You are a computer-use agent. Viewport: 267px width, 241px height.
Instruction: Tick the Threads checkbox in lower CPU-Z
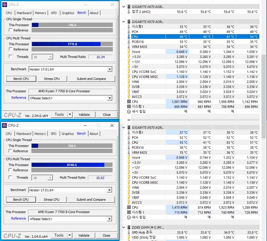pos(10,177)
